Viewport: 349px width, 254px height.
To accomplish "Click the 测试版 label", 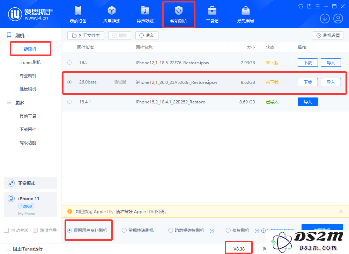I will coord(120,82).
